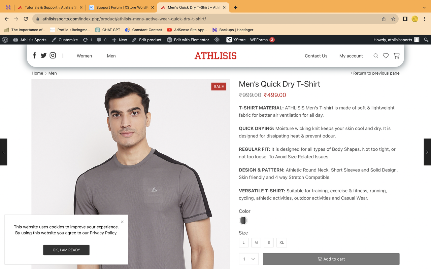Open the Chrome profile avatar
The image size is (431, 269).
click(415, 19)
